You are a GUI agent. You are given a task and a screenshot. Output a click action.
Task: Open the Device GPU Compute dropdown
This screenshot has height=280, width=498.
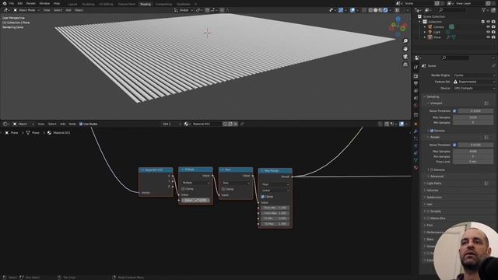pos(474,88)
